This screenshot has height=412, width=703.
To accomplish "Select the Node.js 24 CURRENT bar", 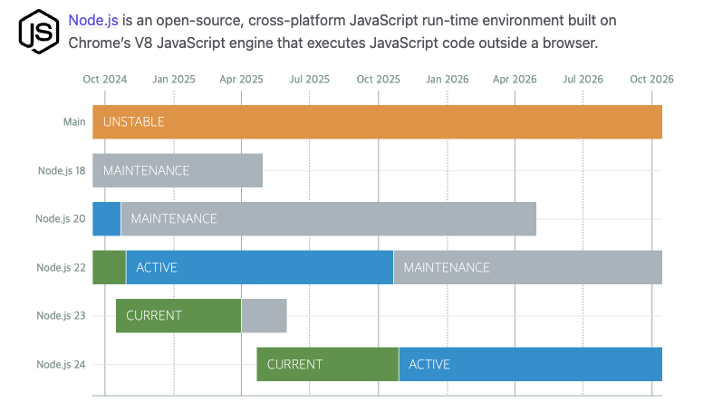I will tap(328, 364).
